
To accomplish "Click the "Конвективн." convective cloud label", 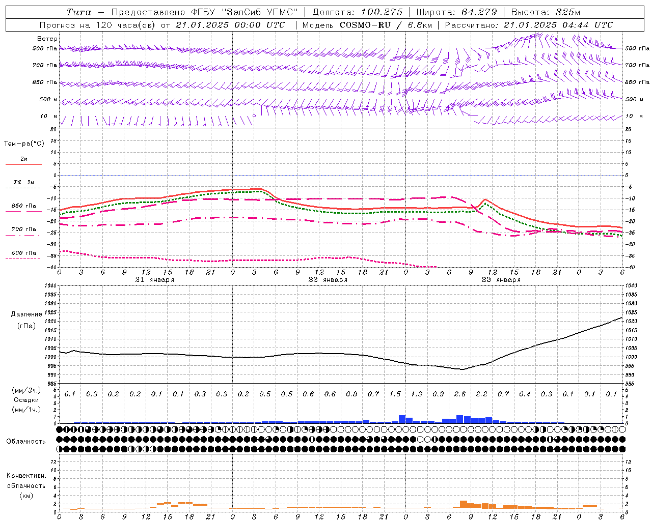I will (x=26, y=476).
